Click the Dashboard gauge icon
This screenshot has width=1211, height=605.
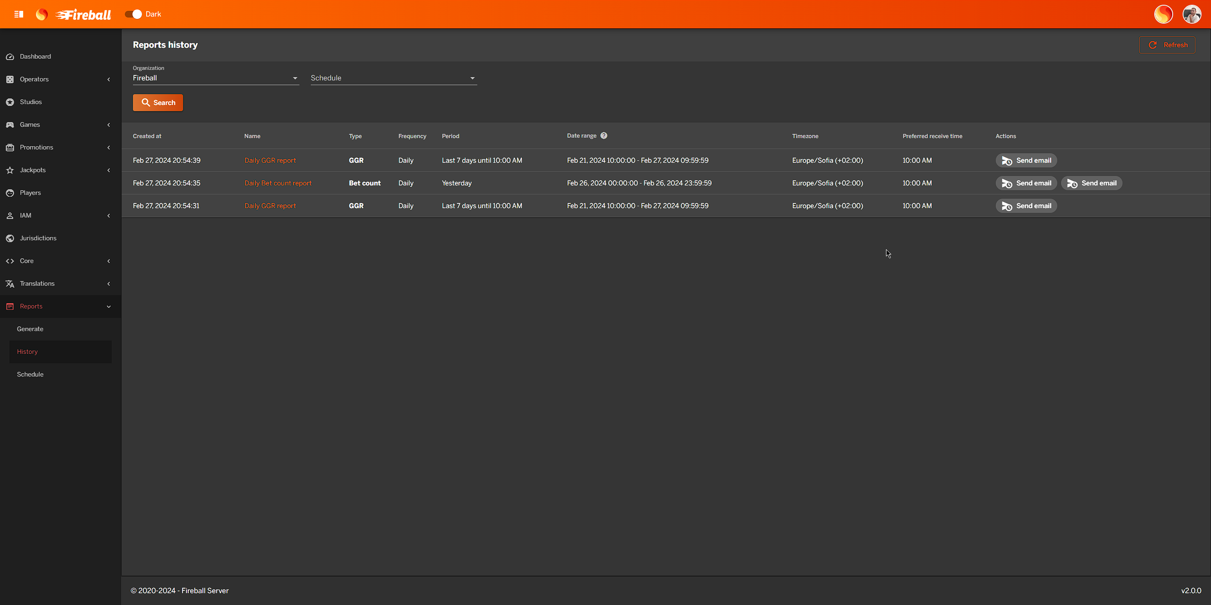click(10, 57)
